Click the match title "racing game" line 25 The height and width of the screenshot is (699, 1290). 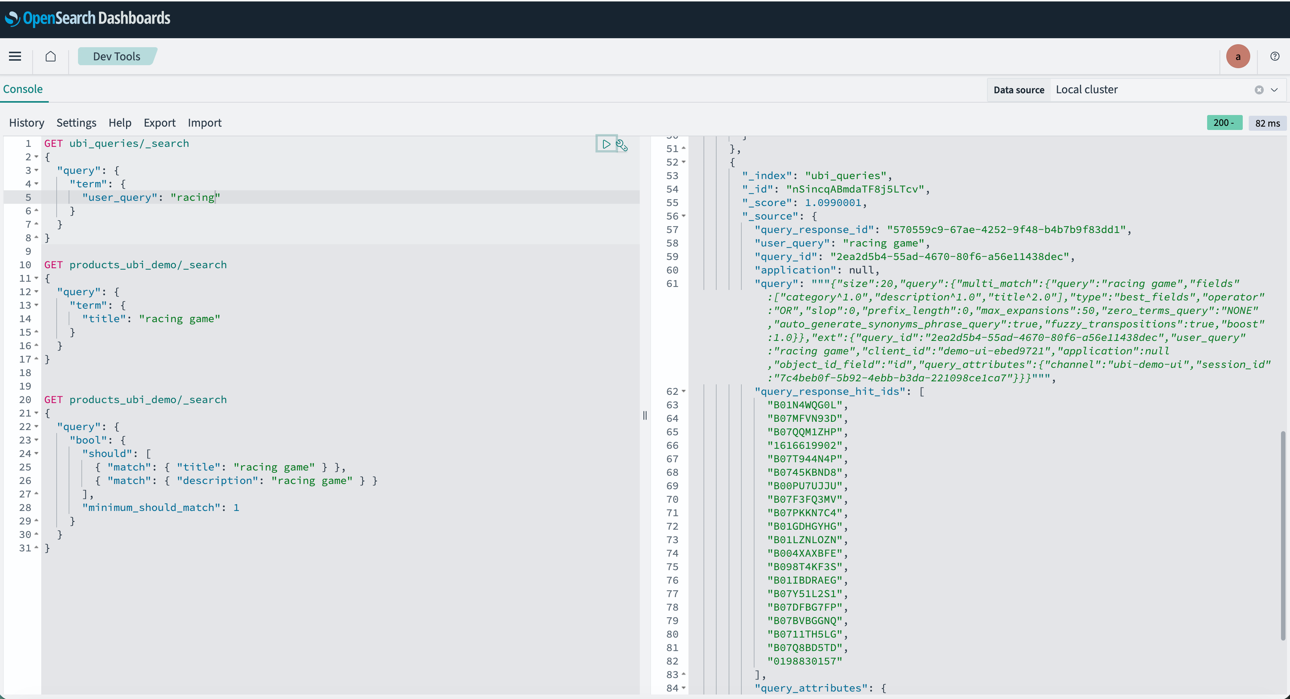point(220,467)
